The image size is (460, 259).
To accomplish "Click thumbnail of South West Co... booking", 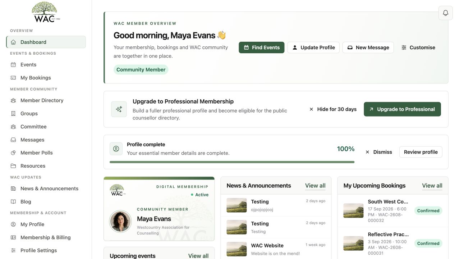I will click(x=353, y=211).
